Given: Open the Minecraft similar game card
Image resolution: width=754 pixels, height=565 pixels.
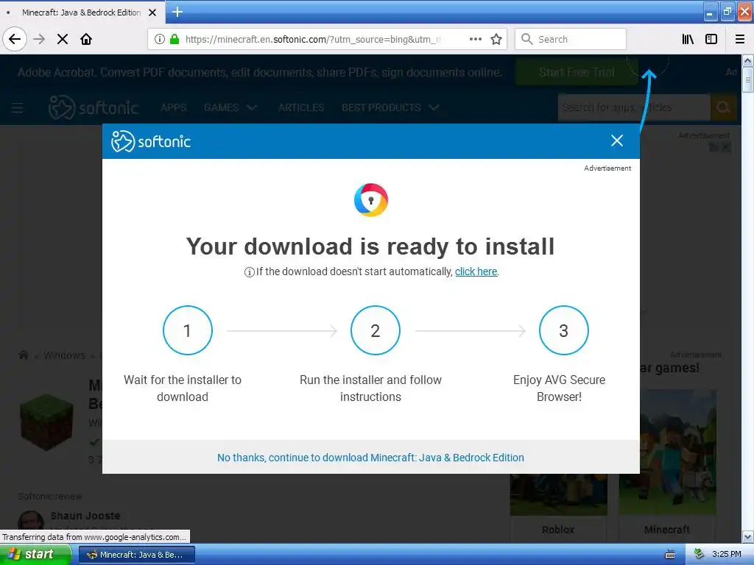Looking at the screenshot, I should [667, 466].
